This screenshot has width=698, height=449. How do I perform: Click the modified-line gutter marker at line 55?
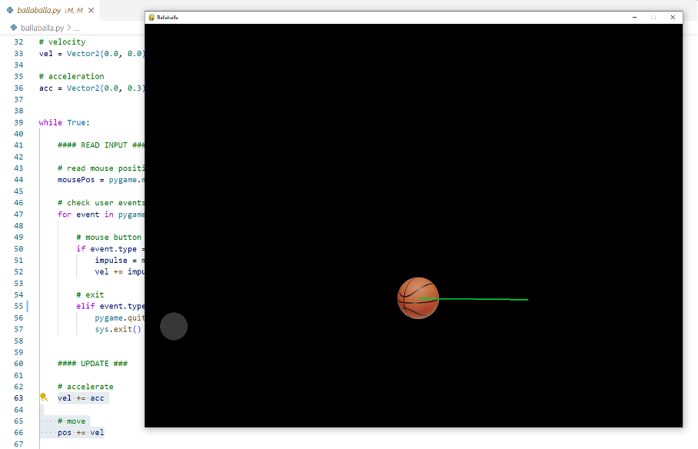tap(28, 306)
